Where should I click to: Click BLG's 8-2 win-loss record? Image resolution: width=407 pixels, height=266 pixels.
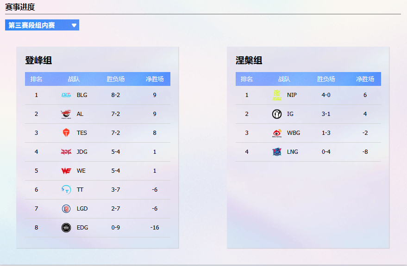(x=116, y=95)
